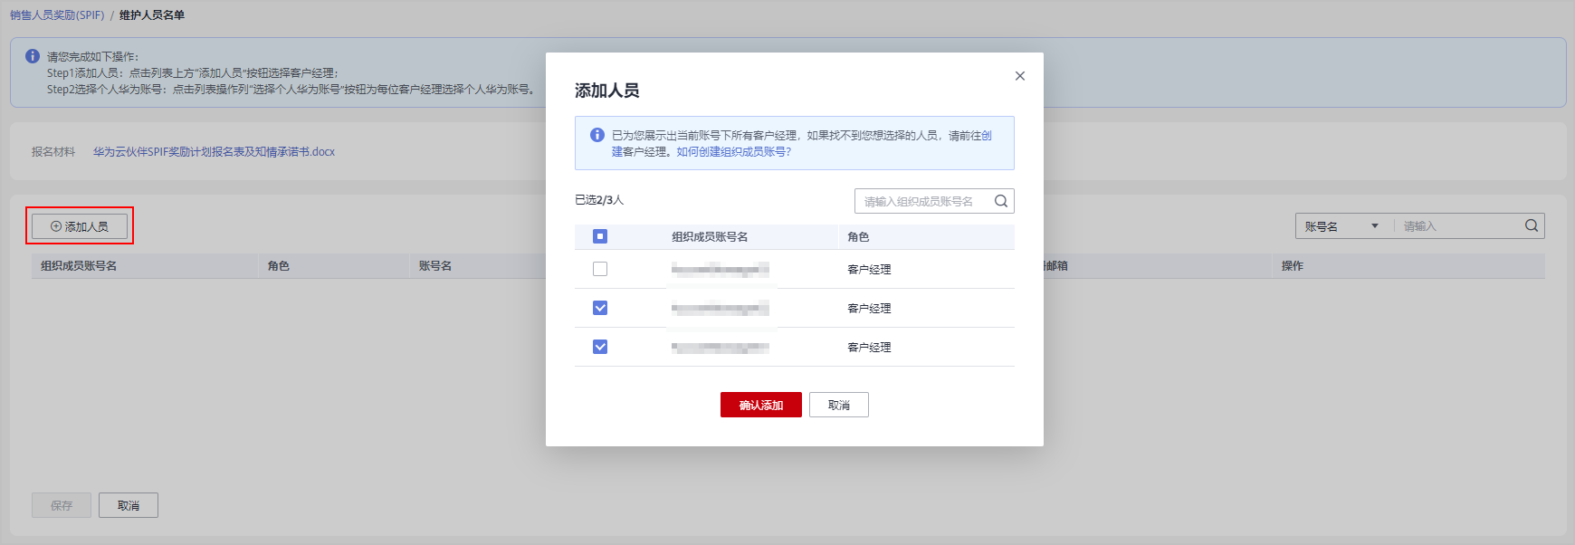Click the 确认添加 button
The width and height of the screenshot is (1575, 545).
point(761,405)
